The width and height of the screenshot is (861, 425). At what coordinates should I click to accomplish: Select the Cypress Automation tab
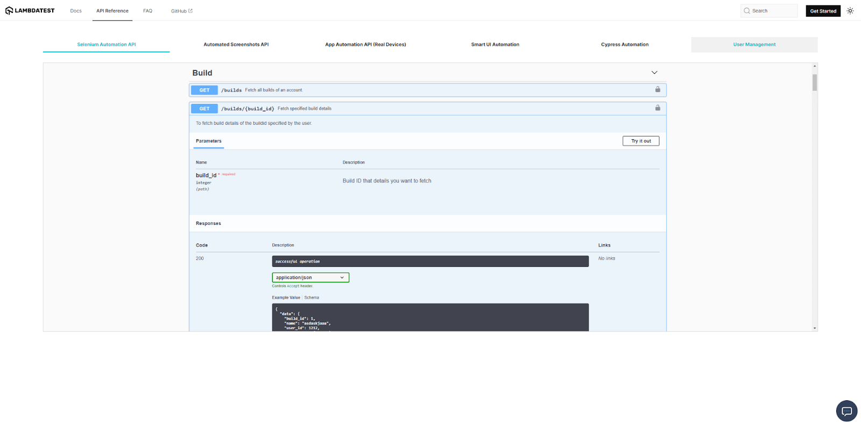pyautogui.click(x=625, y=45)
